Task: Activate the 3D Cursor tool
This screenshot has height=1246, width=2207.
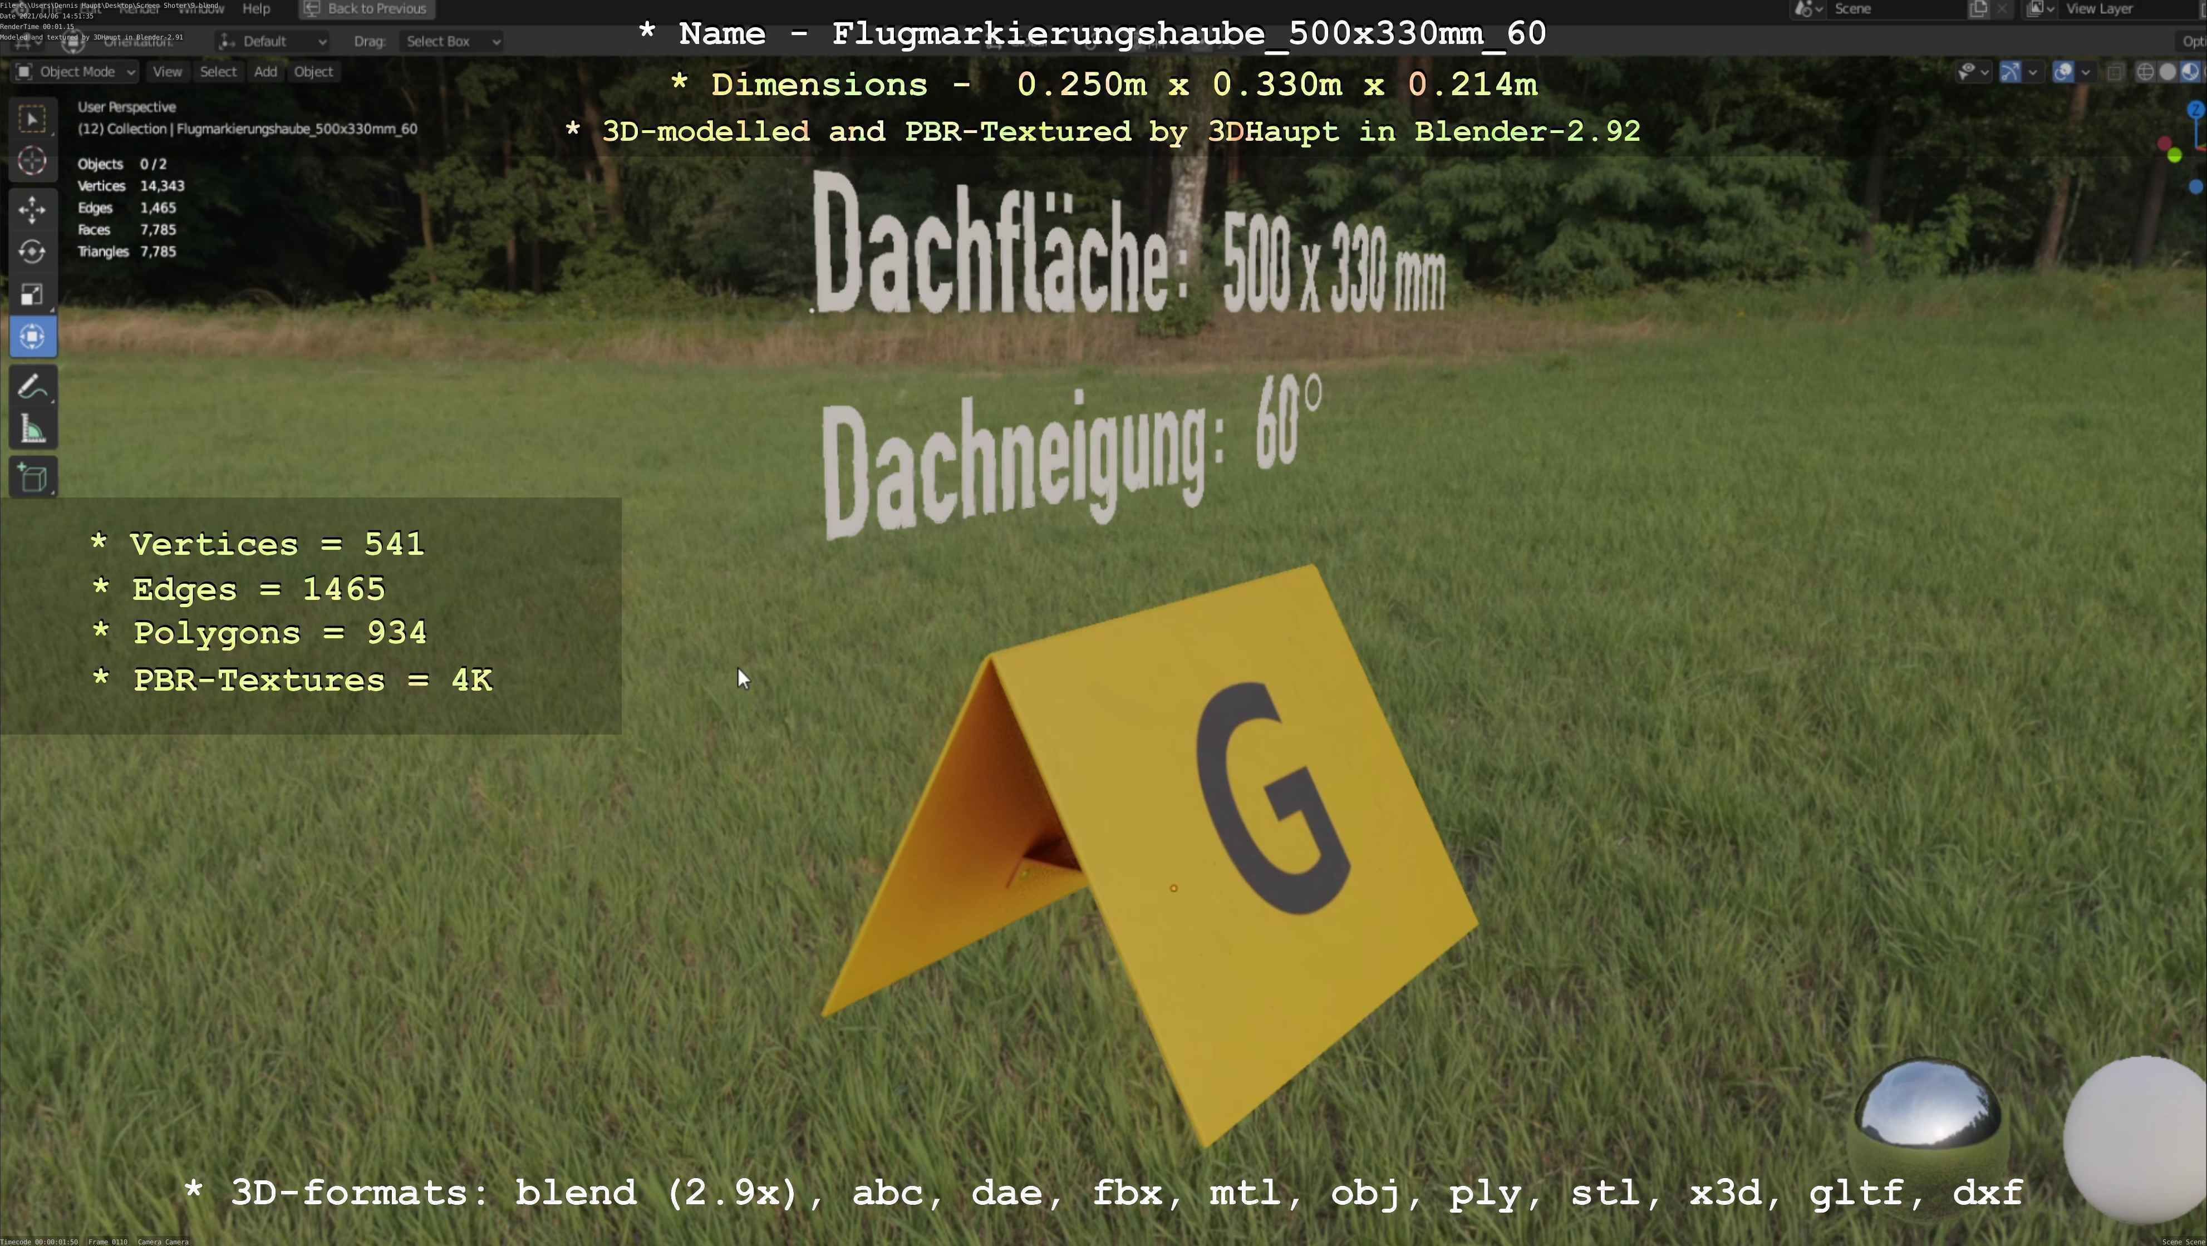Action: coord(32,161)
